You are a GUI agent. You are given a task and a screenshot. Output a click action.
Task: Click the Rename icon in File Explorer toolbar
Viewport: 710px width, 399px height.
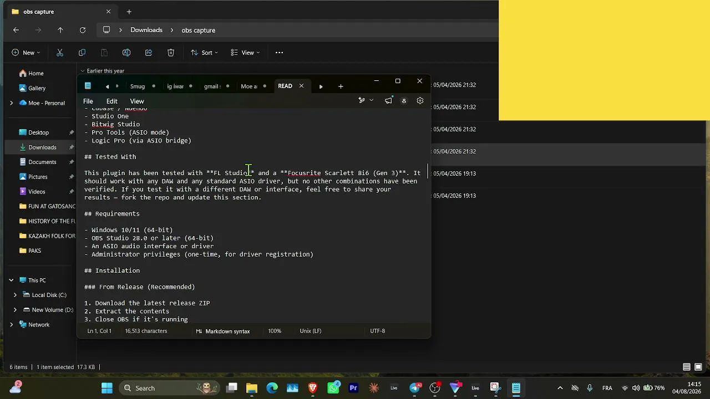pyautogui.click(x=126, y=53)
